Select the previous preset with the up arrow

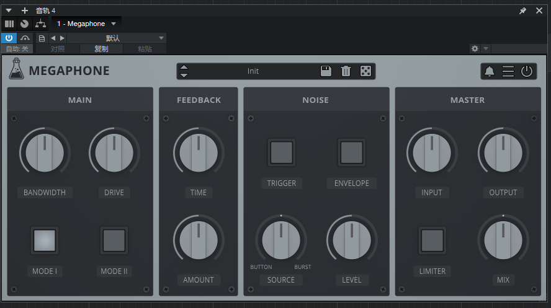point(184,68)
